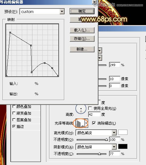Uncheck 消除锯齿(L) checkbox
Screen dimensions: 146x165
pyautogui.click(x=94, y=123)
